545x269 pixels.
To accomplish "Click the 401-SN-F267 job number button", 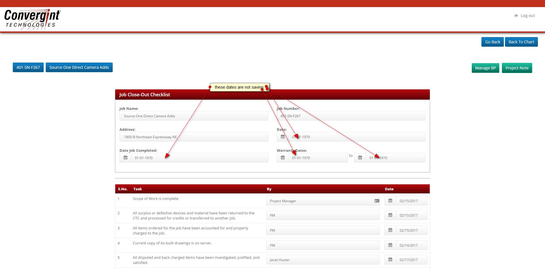I will tap(28, 67).
